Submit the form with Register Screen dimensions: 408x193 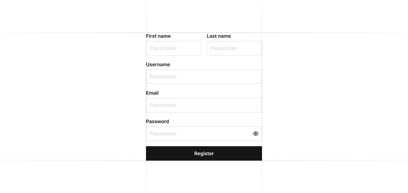204,153
